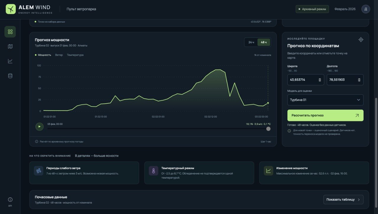The image size is (378, 214).
Task: Click the Архивный режим badge
Action: [312, 9]
